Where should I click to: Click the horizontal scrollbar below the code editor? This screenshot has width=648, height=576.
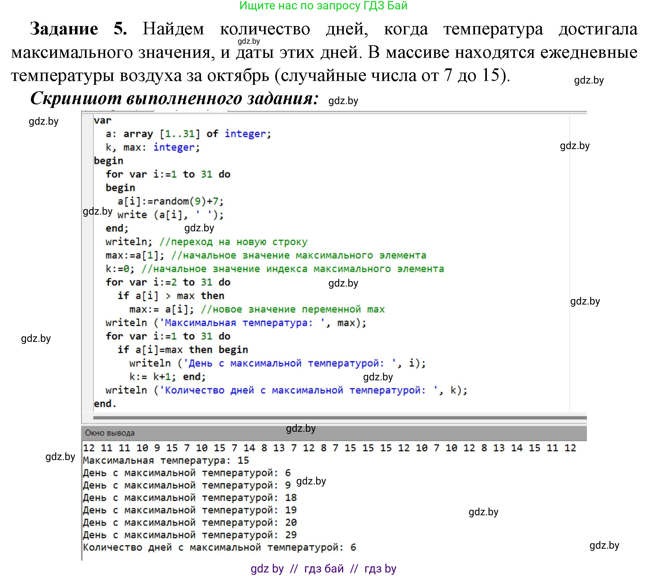click(x=338, y=416)
